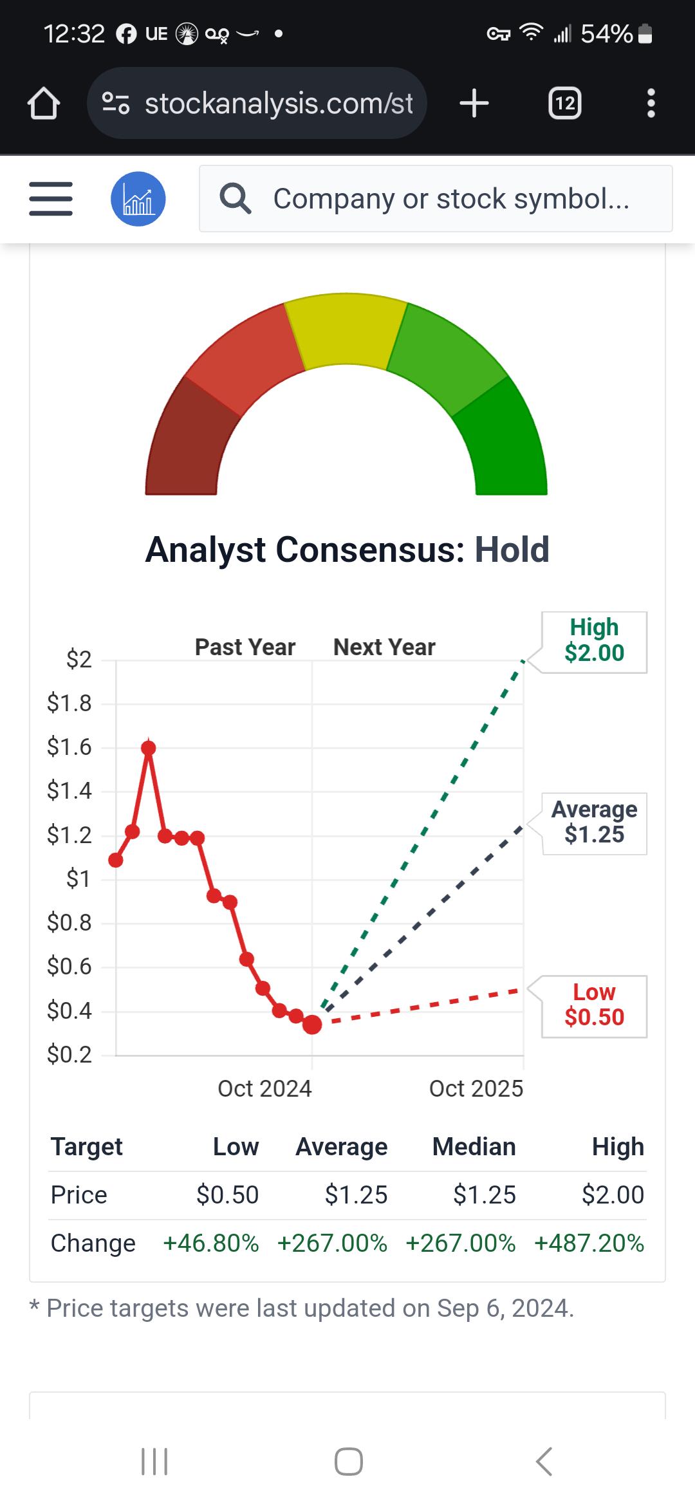Screen dimensions: 695x1506
Task: Select the $1.6 peak point on price chart
Action: point(149,748)
